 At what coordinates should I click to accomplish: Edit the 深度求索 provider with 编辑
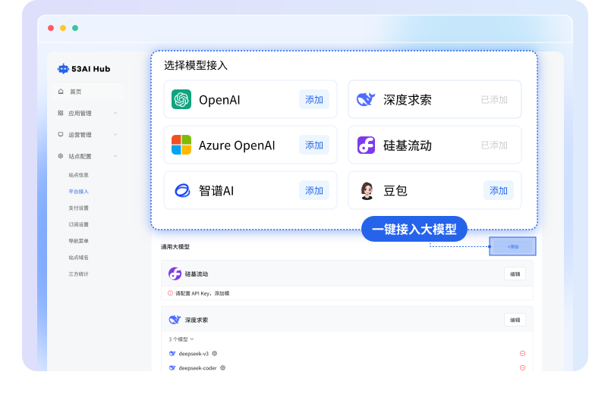[515, 320]
